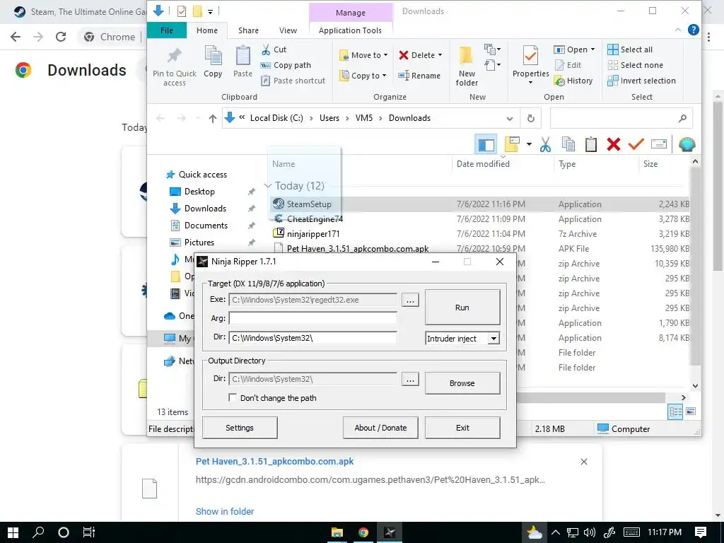724x543 pixels.
Task: Click the Arg input field
Action: tap(313, 318)
